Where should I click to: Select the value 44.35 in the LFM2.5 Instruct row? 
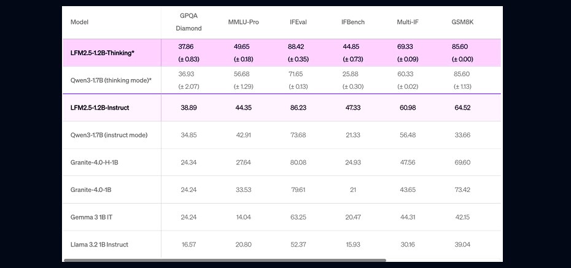(243, 108)
